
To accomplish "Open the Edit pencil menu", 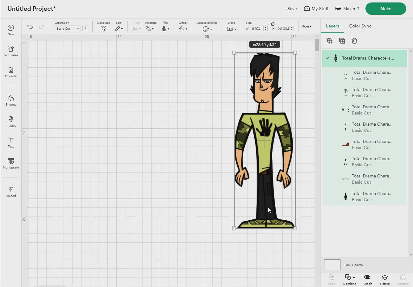I will click(119, 29).
